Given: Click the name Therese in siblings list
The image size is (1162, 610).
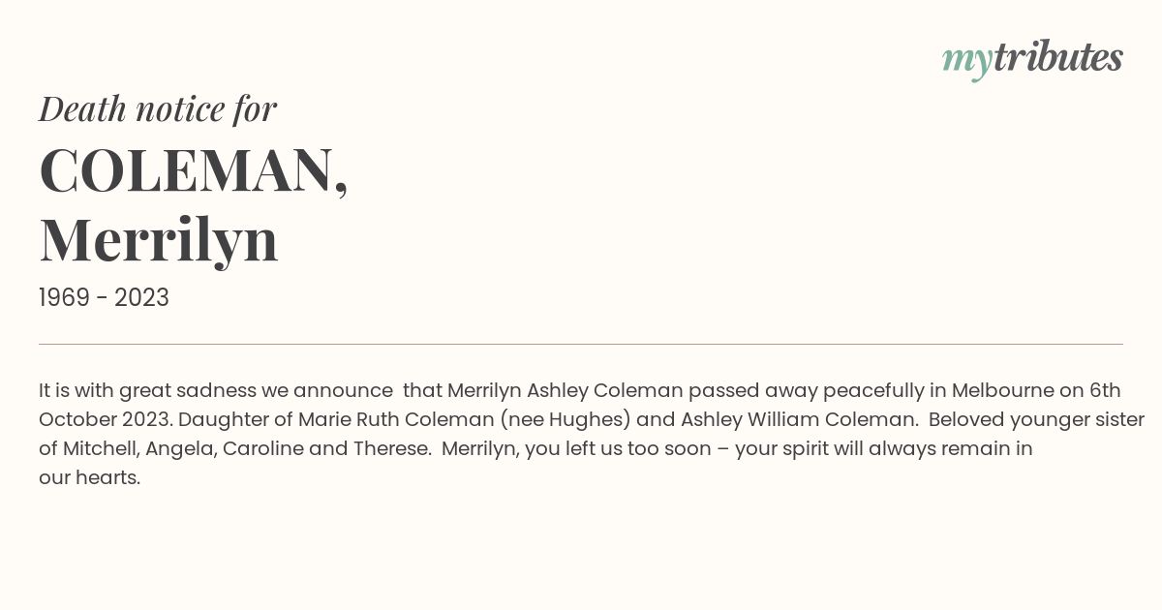Looking at the screenshot, I should 391,449.
